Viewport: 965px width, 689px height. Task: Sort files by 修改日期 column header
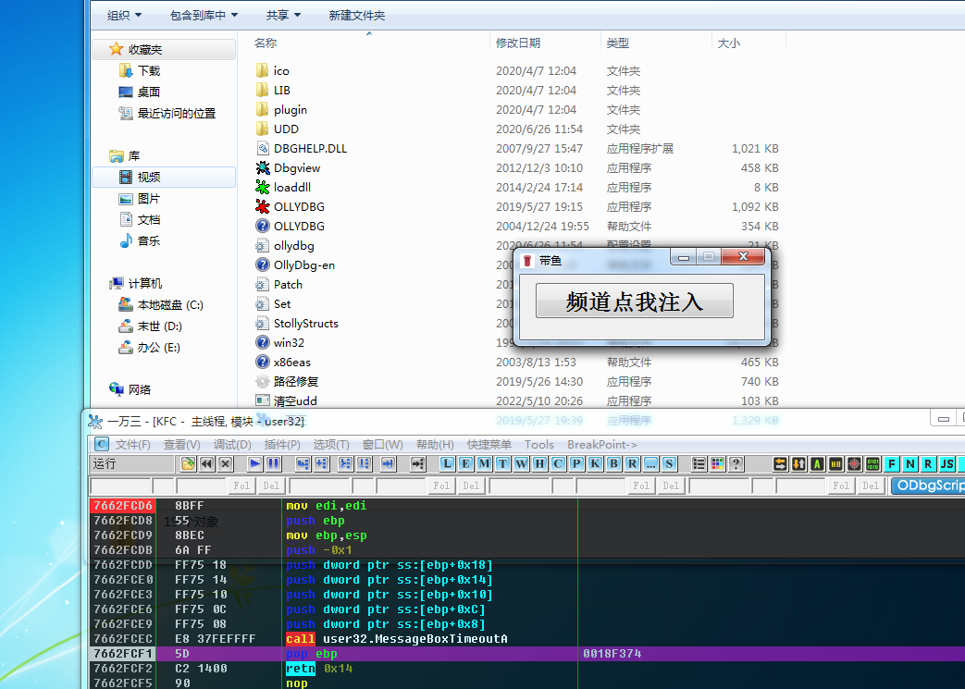tap(545, 43)
